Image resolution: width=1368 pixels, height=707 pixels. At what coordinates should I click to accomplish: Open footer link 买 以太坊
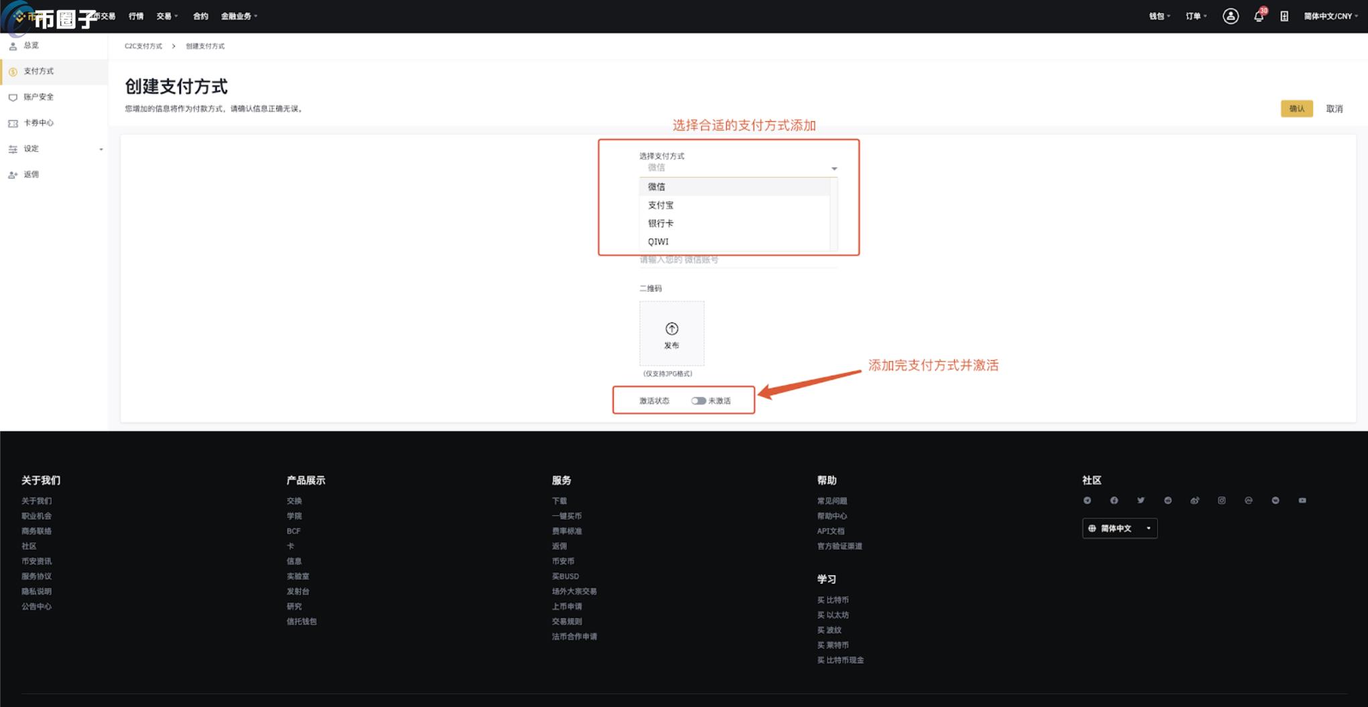833,615
